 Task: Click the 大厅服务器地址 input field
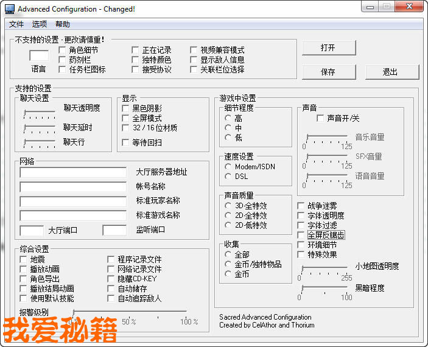(73, 172)
